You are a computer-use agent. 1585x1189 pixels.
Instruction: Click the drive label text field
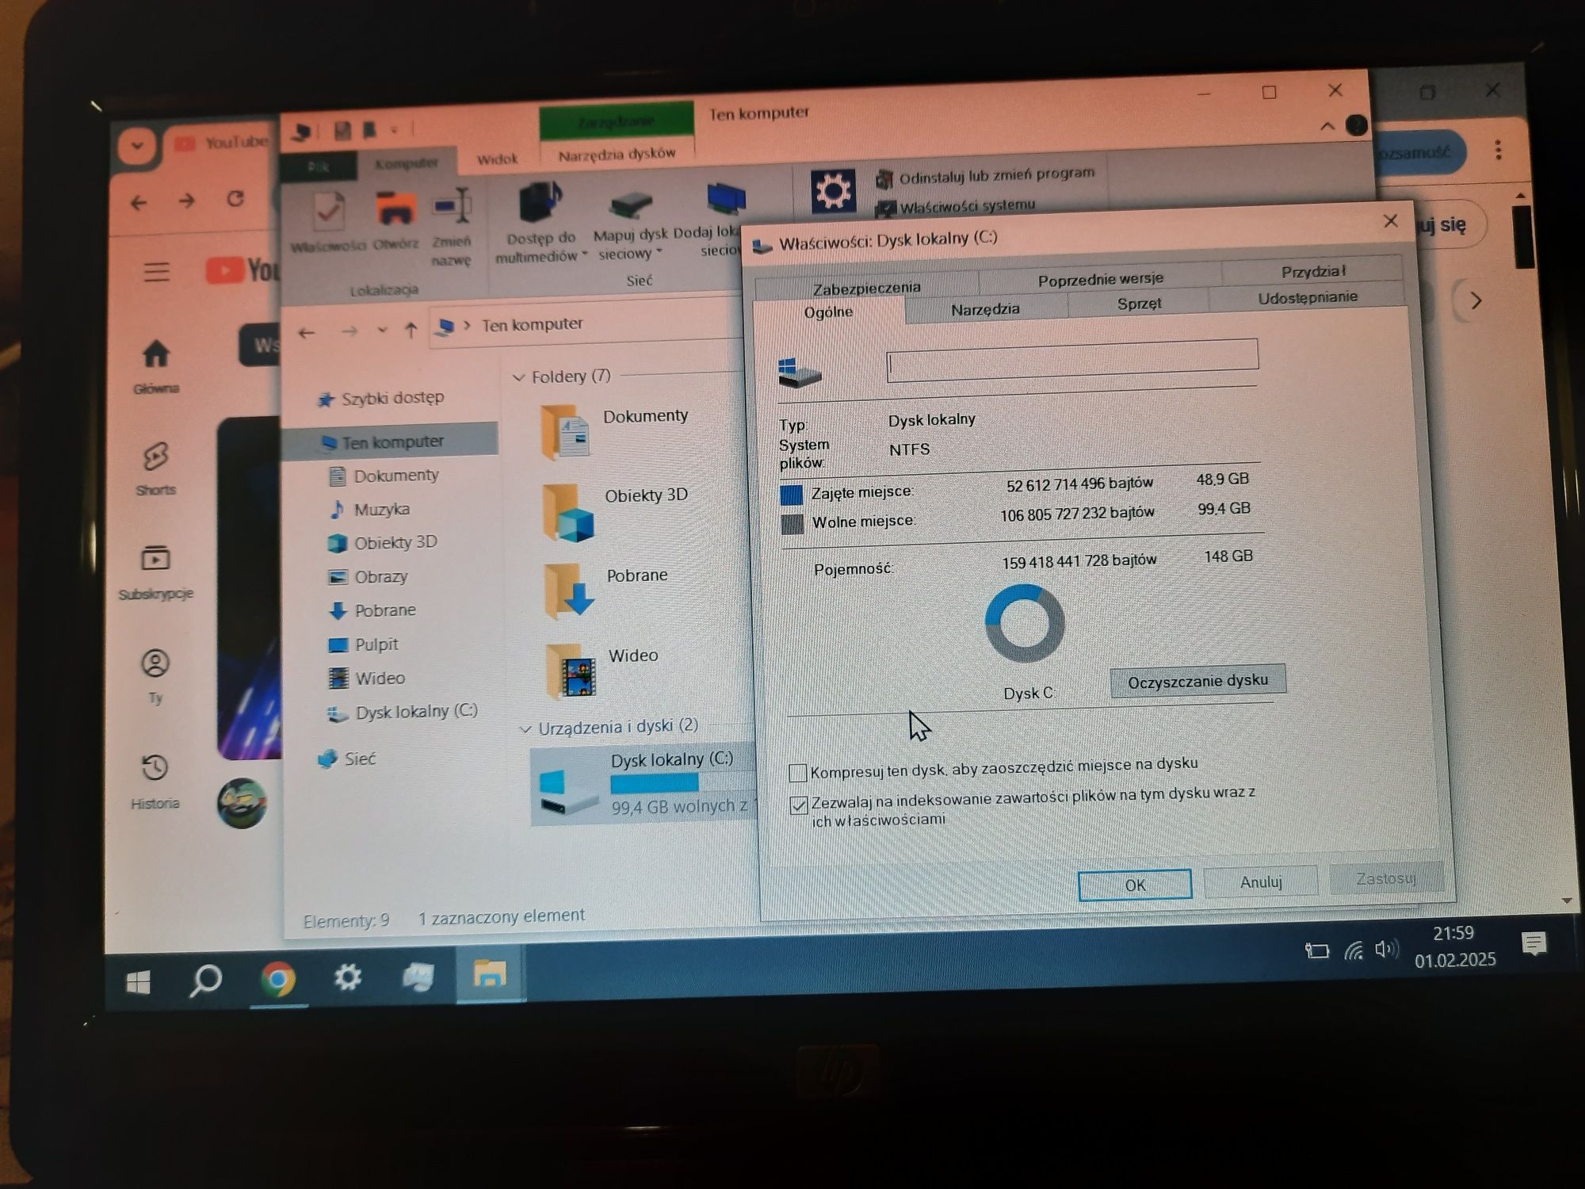coord(1071,360)
